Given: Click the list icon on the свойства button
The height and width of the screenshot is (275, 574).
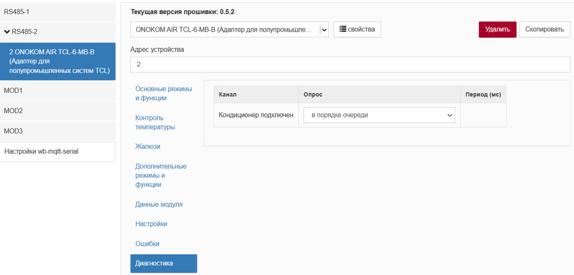Looking at the screenshot, I should coord(343,29).
